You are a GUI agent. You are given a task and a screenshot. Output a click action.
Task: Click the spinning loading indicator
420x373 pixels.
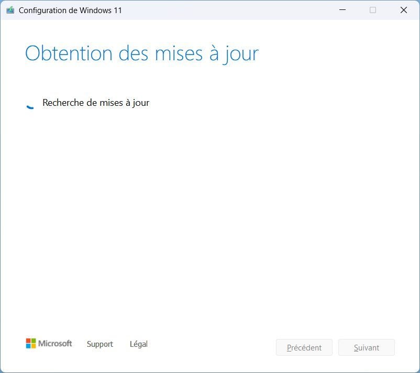pos(30,103)
